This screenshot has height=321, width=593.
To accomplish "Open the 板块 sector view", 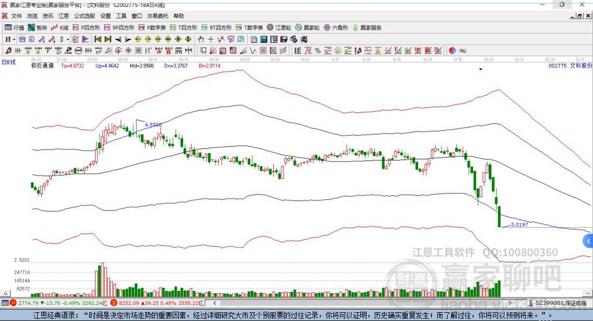I will tap(37, 28).
